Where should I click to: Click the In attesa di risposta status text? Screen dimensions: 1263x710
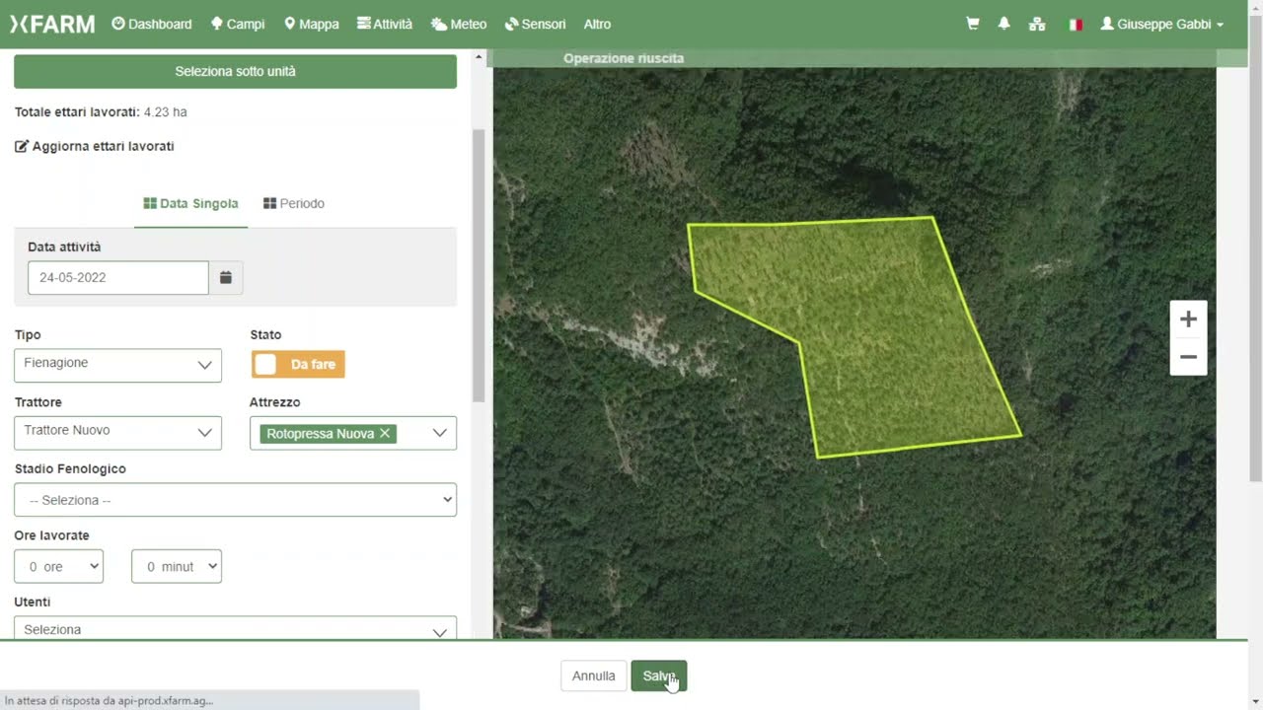point(109,701)
